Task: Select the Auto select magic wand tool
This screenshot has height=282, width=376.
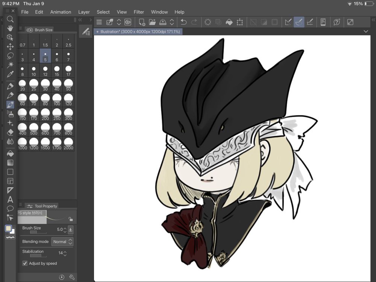Action: coord(10,65)
